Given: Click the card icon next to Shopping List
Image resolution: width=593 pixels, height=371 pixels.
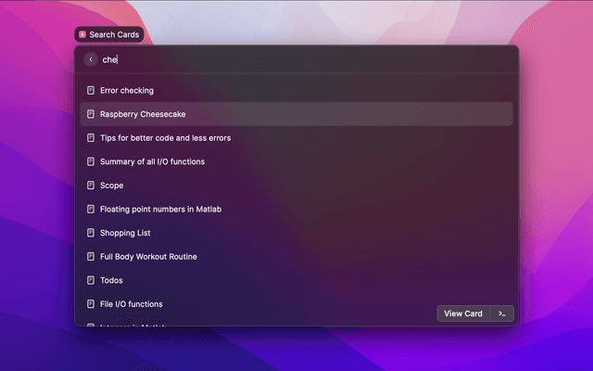Looking at the screenshot, I should point(91,233).
